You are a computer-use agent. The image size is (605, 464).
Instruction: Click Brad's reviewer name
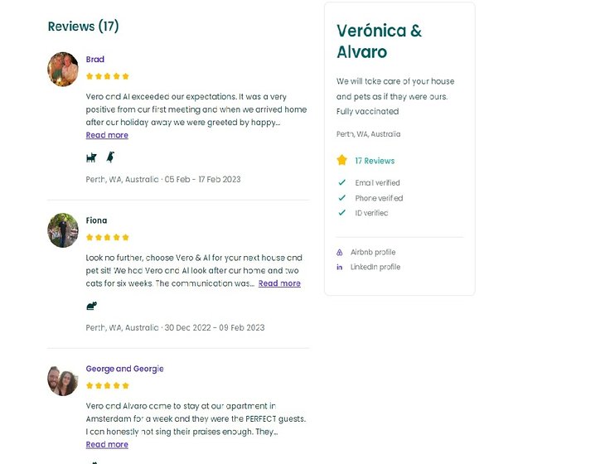point(95,60)
